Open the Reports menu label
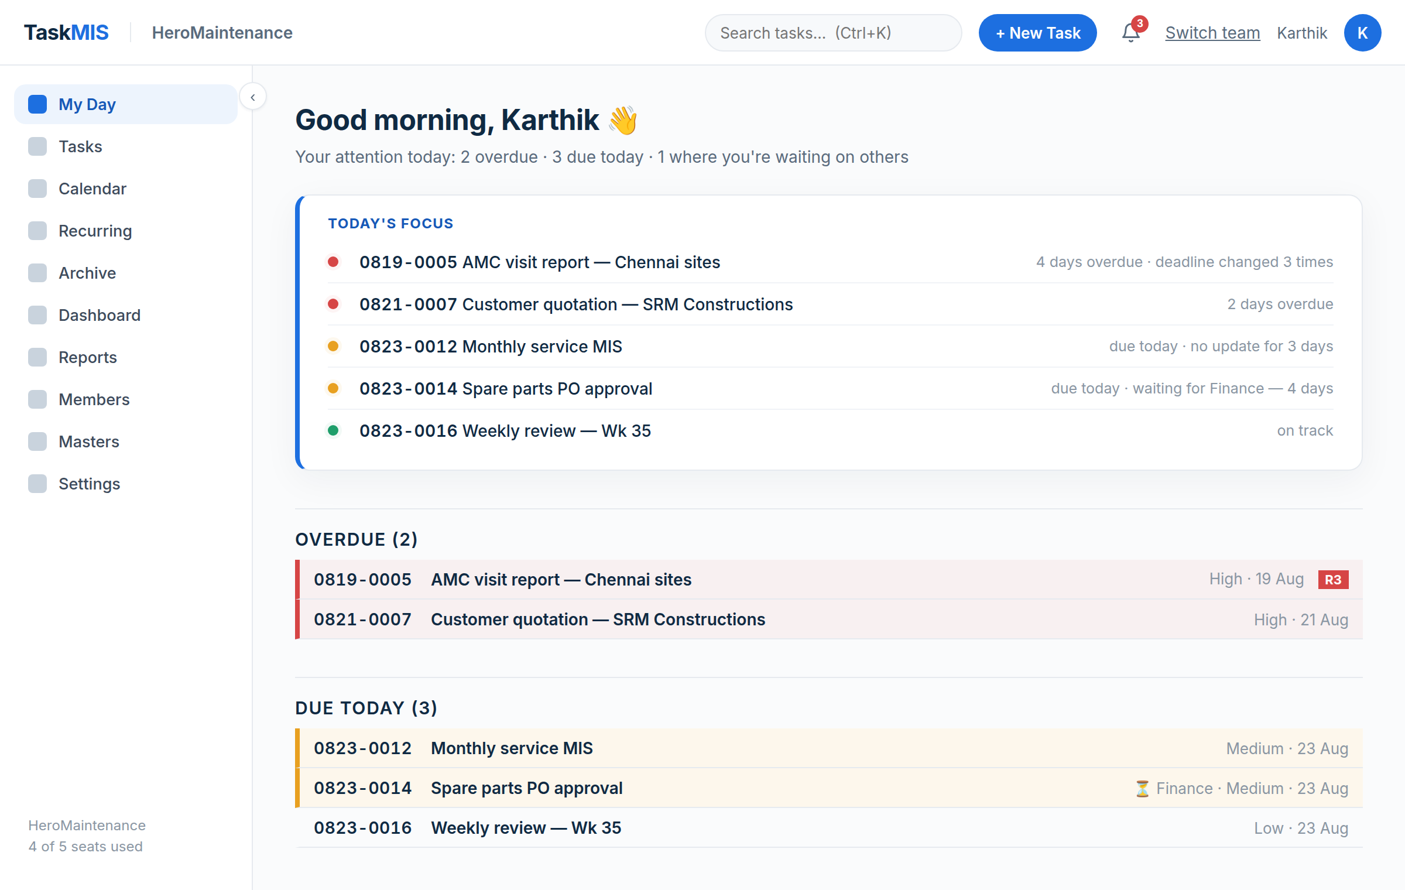This screenshot has width=1405, height=890. [x=88, y=357]
